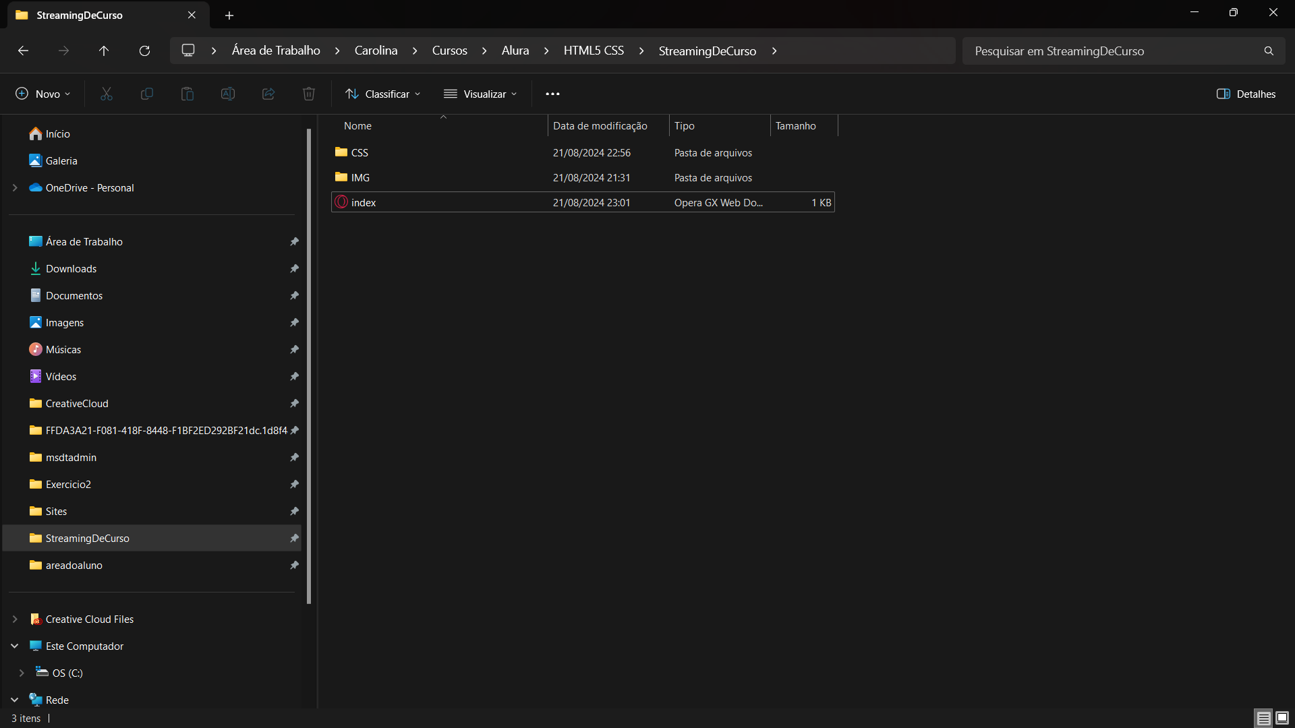The height and width of the screenshot is (728, 1295).
Task: Open the Novo dropdown menu
Action: [43, 94]
